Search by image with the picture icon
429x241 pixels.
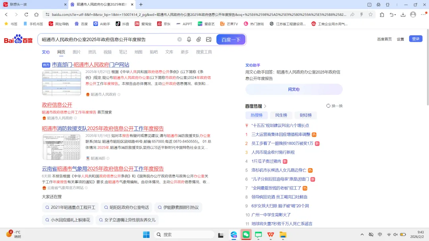coord(209,39)
